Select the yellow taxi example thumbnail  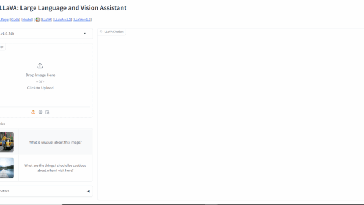pos(7,142)
